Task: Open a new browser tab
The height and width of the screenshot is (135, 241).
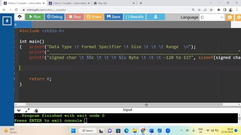Action: [x=141, y=3]
